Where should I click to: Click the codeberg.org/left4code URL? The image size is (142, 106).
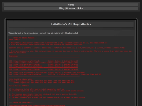pos(27,61)
